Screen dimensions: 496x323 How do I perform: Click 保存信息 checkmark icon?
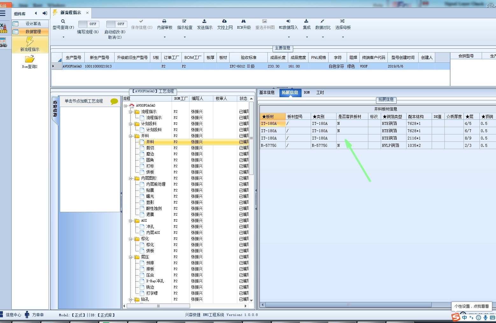141,21
